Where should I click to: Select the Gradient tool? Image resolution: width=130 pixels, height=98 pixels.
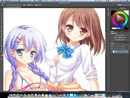tap(2, 33)
